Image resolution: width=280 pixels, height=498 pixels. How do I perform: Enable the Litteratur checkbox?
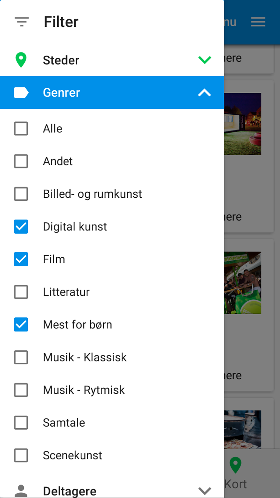tap(21, 292)
